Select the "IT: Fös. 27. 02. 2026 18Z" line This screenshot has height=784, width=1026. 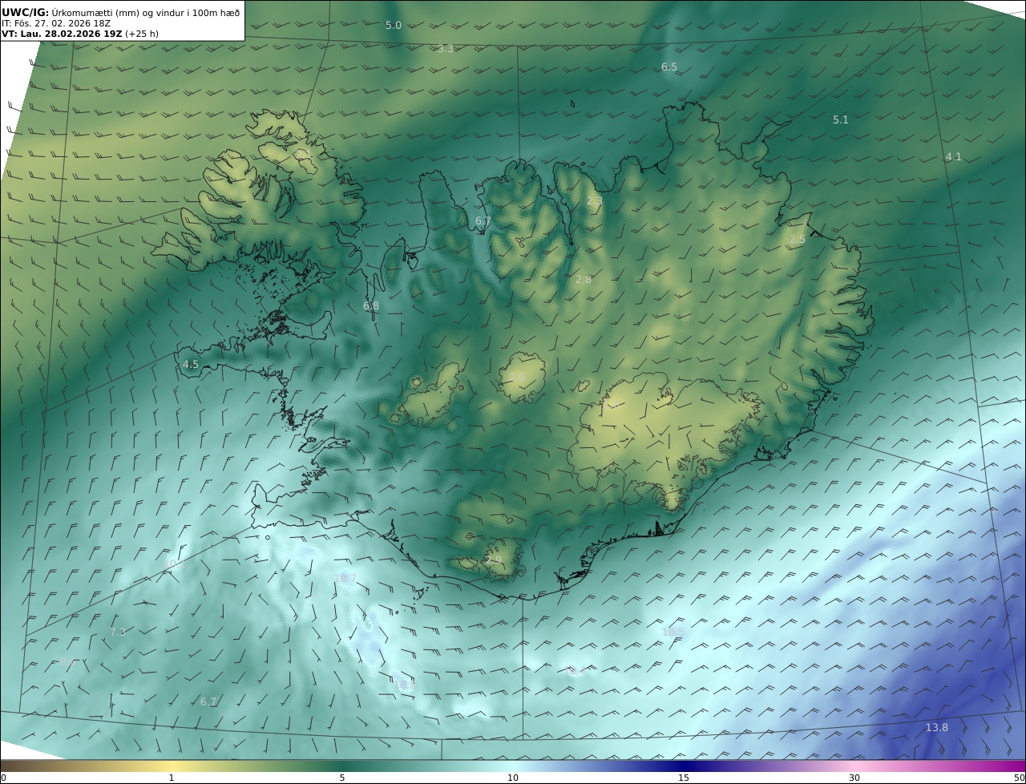[x=56, y=23]
